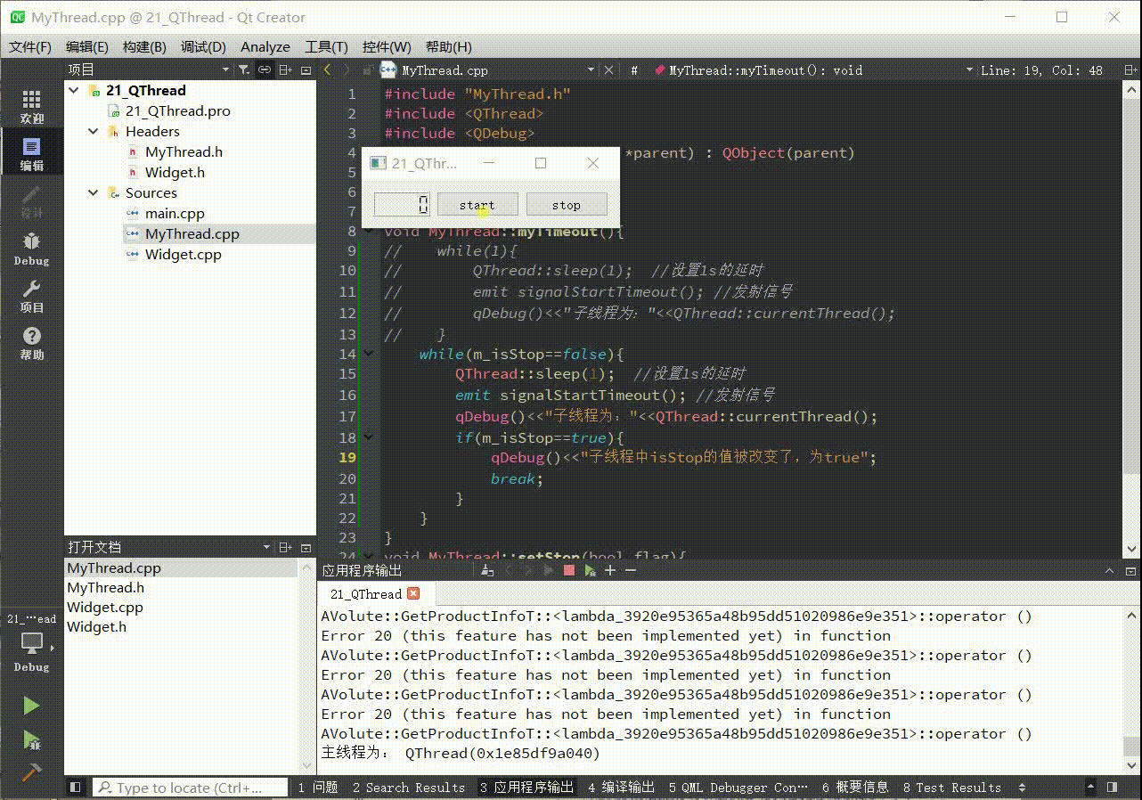The height and width of the screenshot is (800, 1142).
Task: Split the project side panel
Action: pos(286,69)
